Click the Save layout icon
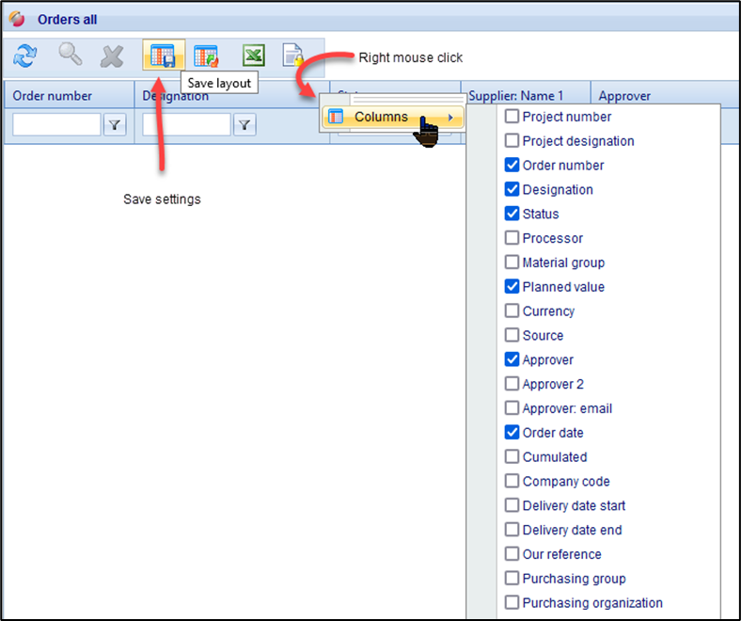 pos(163,56)
